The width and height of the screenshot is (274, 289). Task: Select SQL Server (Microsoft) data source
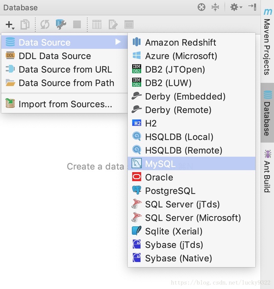coord(192,218)
